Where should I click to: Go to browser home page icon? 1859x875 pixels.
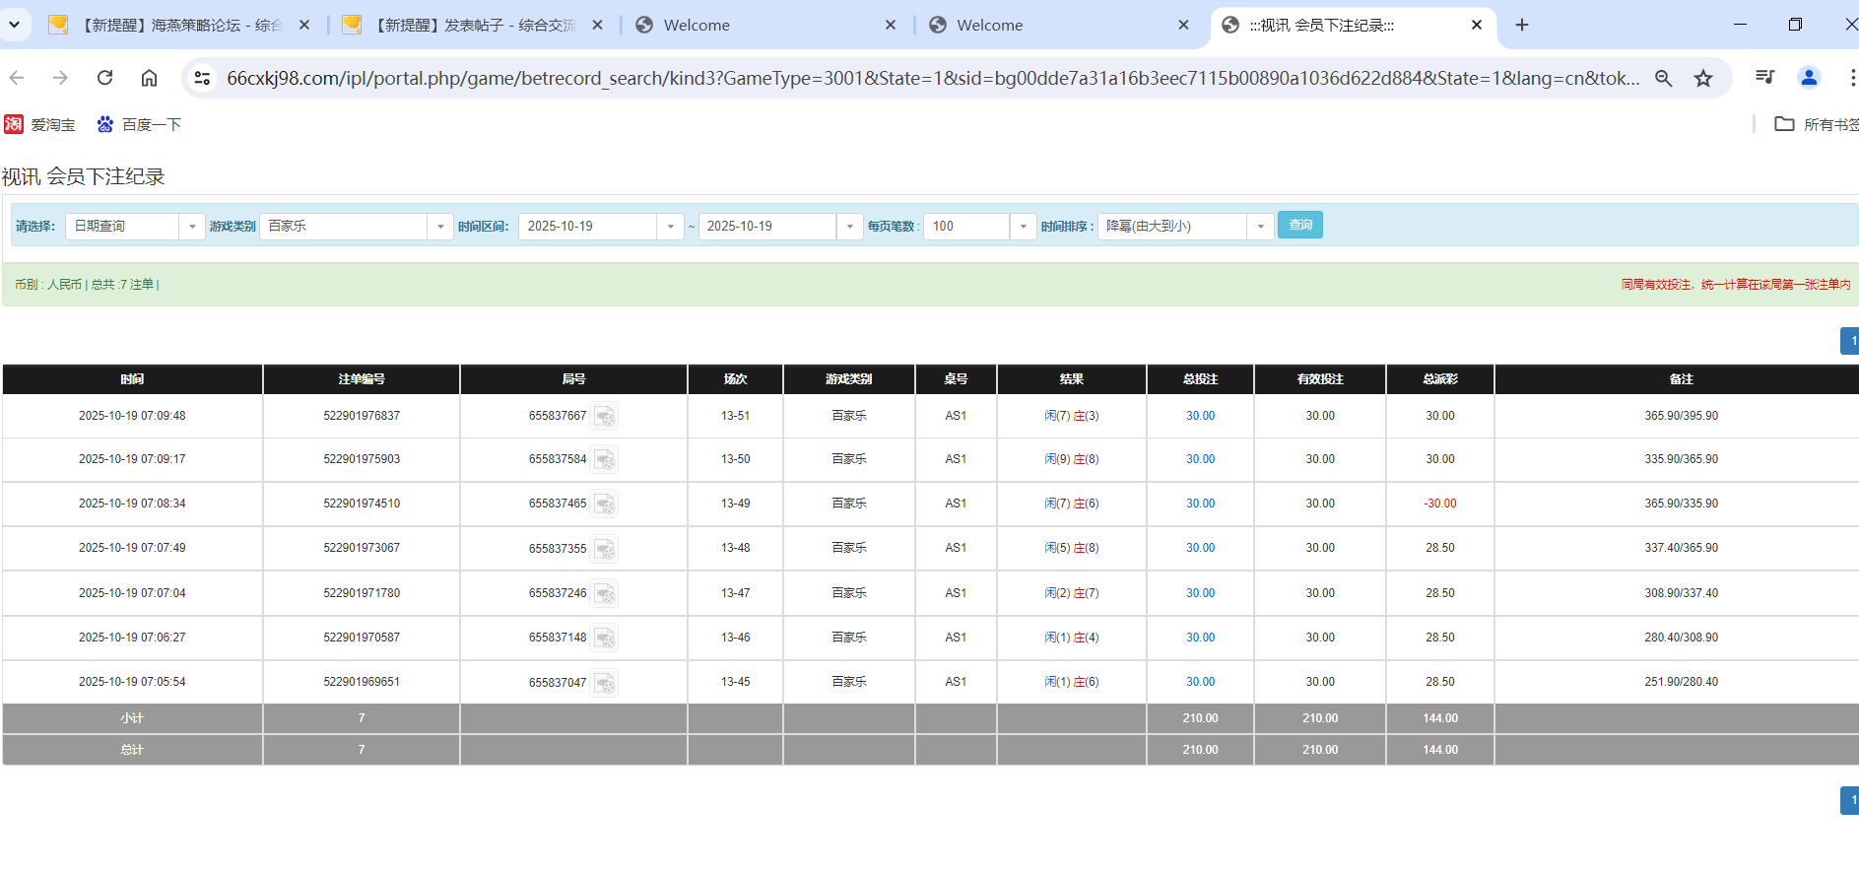point(149,78)
